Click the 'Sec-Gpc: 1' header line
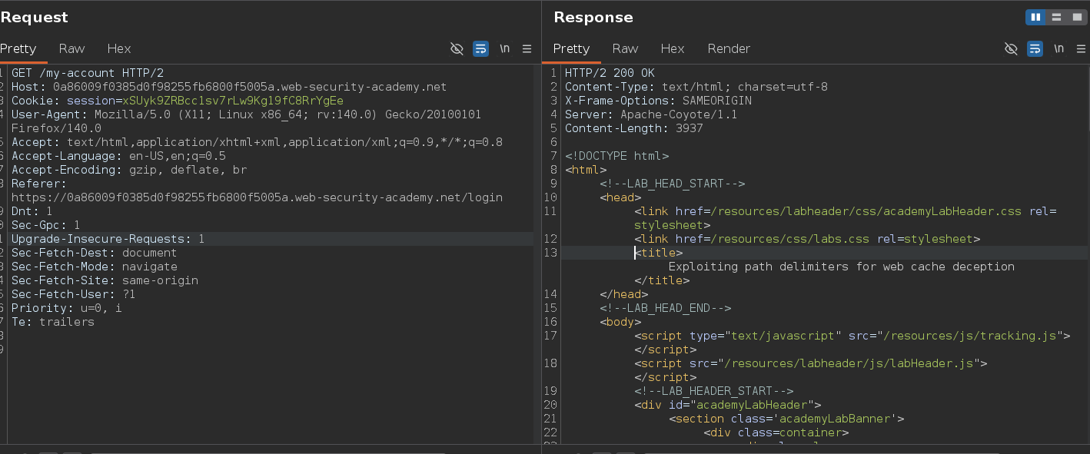The width and height of the screenshot is (1090, 454). tap(46, 225)
